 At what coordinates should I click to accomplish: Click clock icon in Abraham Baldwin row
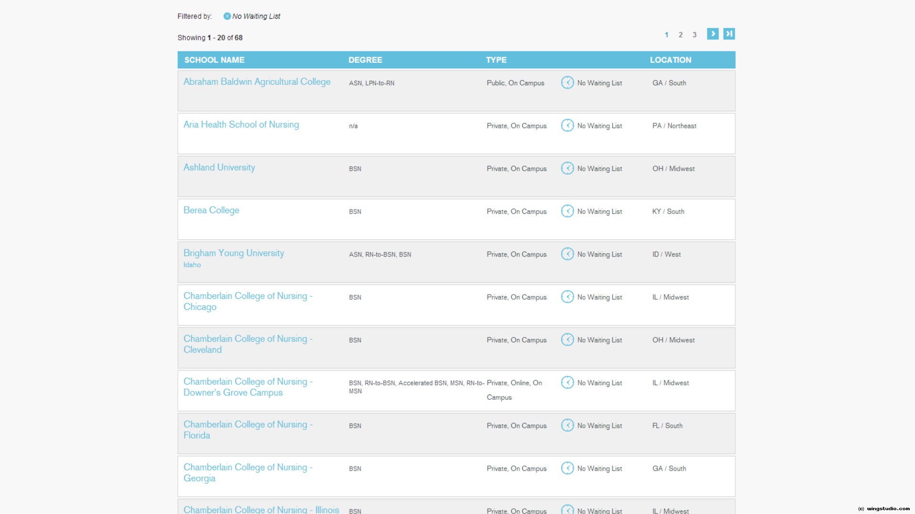click(x=567, y=83)
